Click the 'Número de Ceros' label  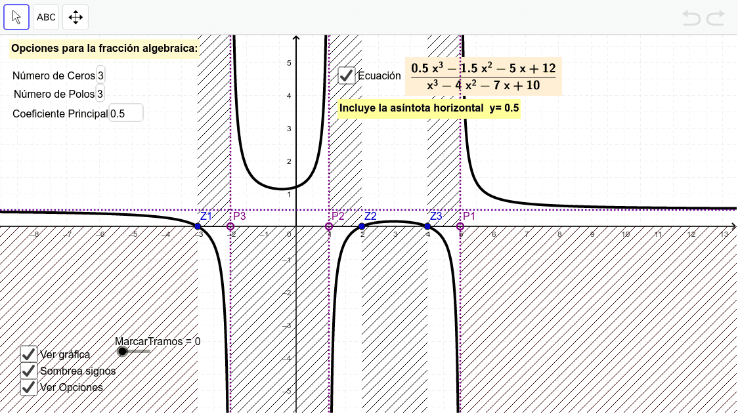coord(54,75)
